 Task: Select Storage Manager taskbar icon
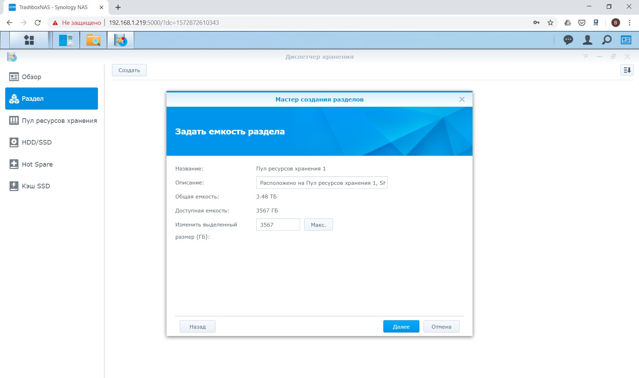pyautogui.click(x=121, y=40)
